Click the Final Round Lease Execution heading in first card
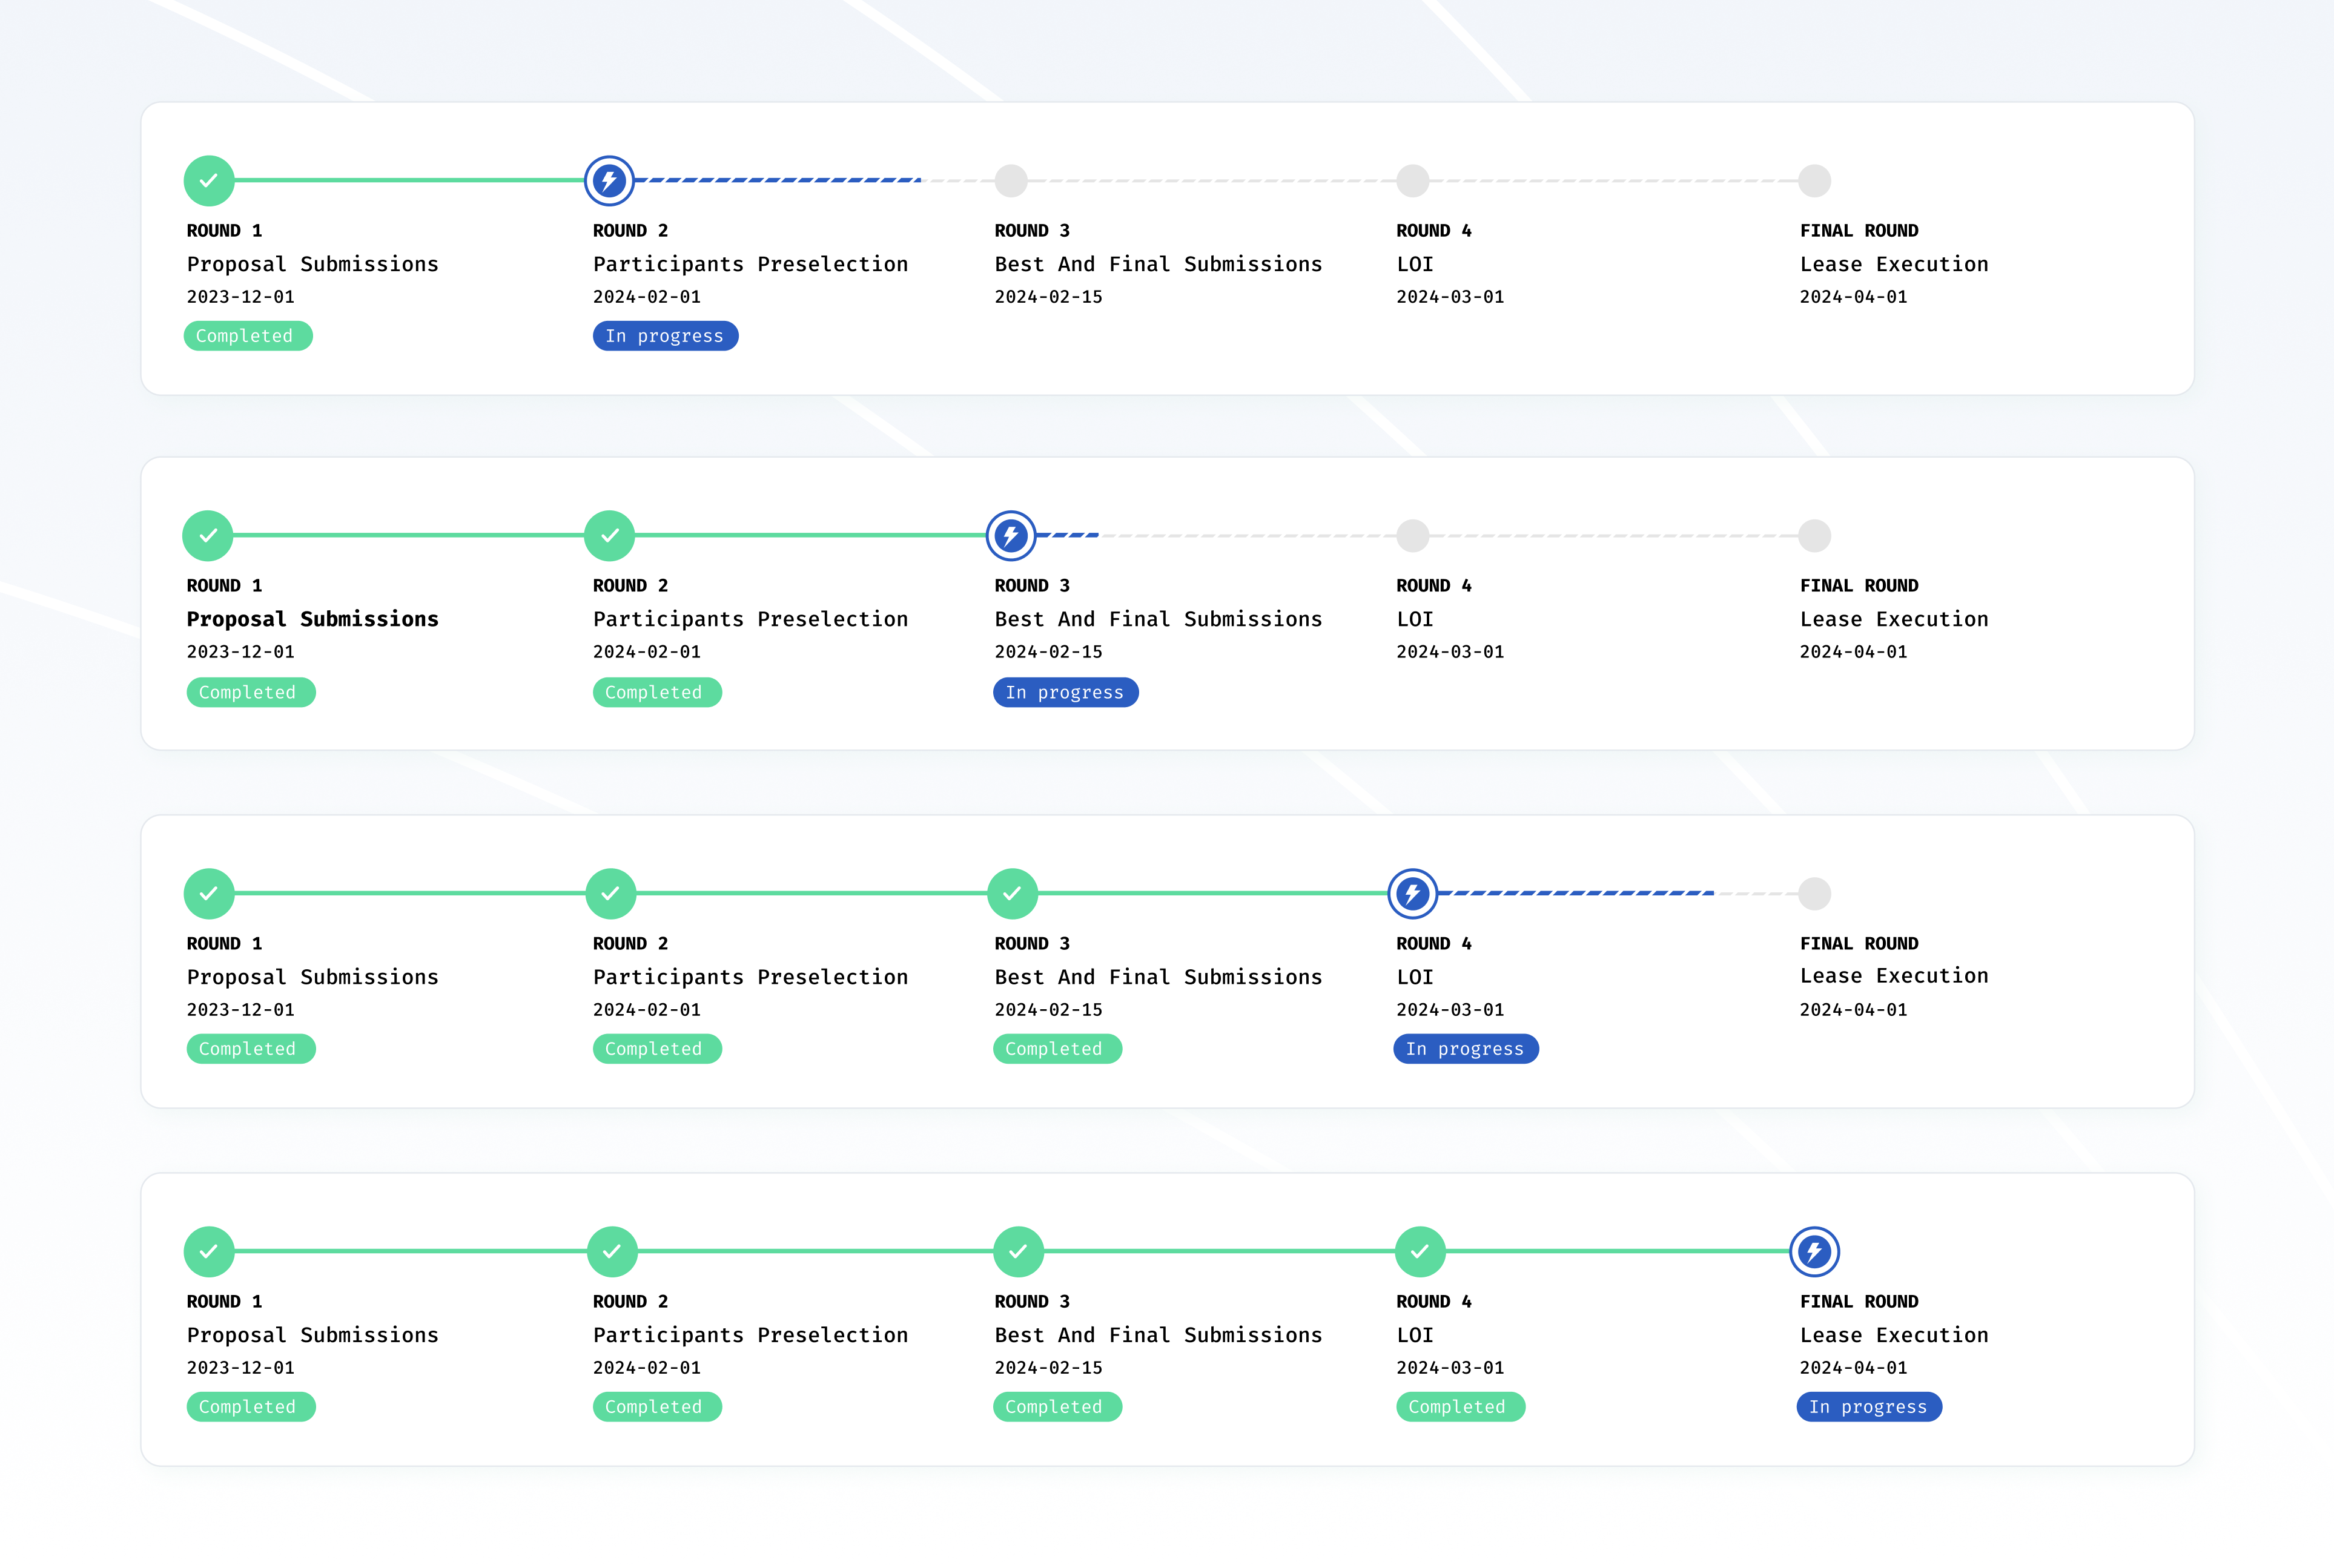The image size is (2334, 1568). [1894, 264]
